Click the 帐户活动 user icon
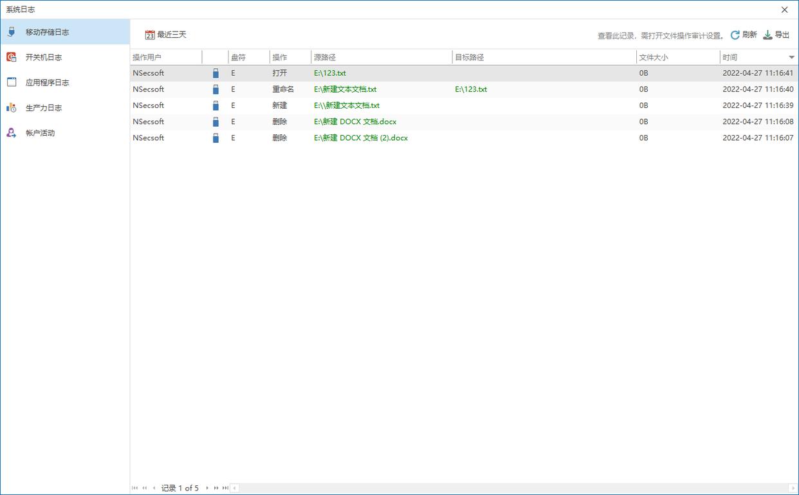Viewport: 799px width, 495px height. (12, 133)
